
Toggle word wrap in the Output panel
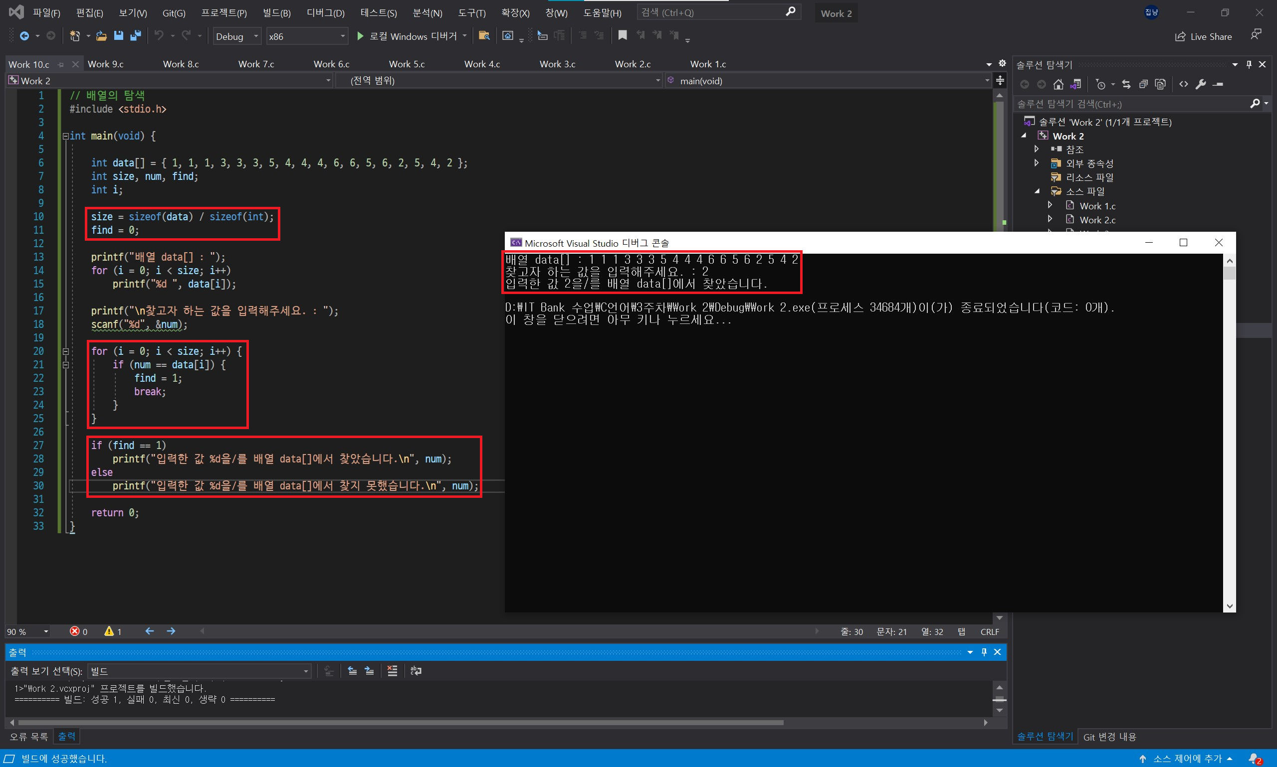(416, 671)
